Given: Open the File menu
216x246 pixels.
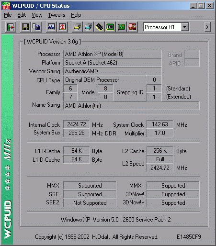Looking at the screenshot, I should (8, 15).
